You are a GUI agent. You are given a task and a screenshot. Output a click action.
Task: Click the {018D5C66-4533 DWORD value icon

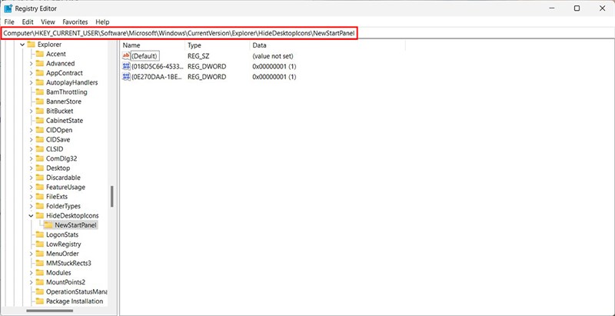tap(127, 67)
